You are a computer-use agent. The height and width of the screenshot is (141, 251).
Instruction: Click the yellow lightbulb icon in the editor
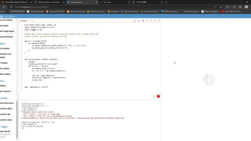[x=154, y=96]
